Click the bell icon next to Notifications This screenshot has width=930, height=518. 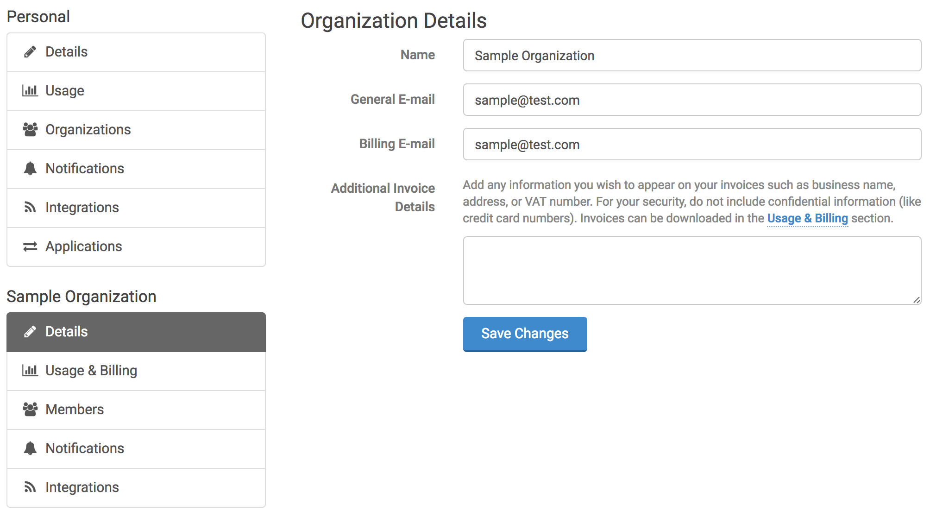click(x=28, y=168)
